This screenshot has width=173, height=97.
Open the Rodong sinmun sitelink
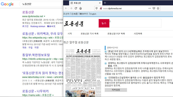[x=38, y=26]
